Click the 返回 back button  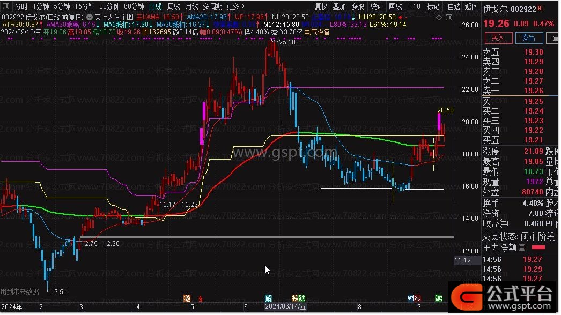(471, 6)
